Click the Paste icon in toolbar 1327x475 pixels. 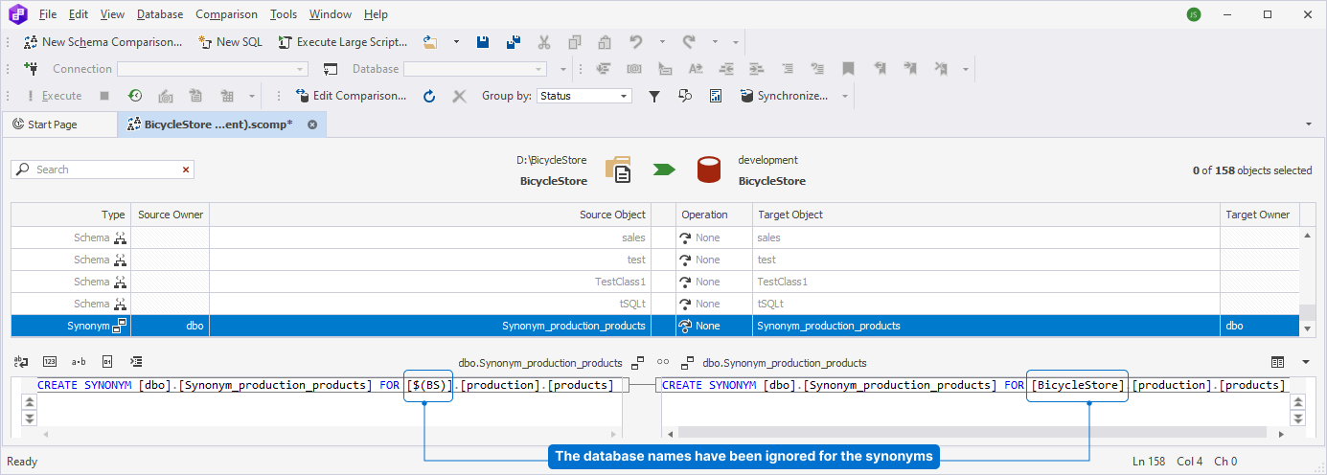pos(605,42)
